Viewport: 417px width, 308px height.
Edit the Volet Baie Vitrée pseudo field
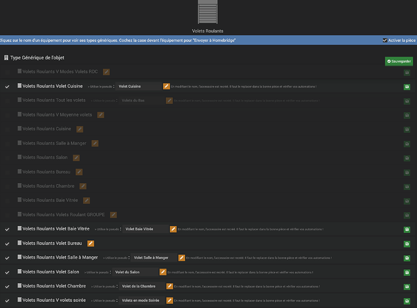pos(146,229)
